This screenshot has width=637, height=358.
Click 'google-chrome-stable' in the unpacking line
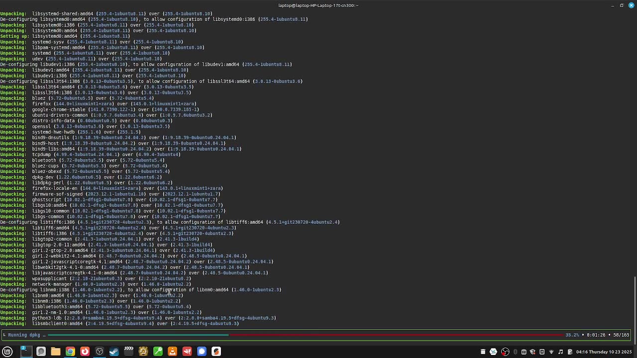[x=59, y=109]
